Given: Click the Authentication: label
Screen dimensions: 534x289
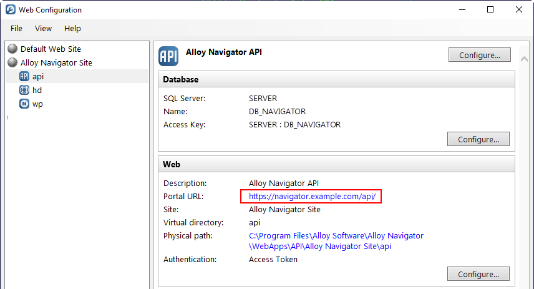Looking at the screenshot, I should [x=190, y=259].
